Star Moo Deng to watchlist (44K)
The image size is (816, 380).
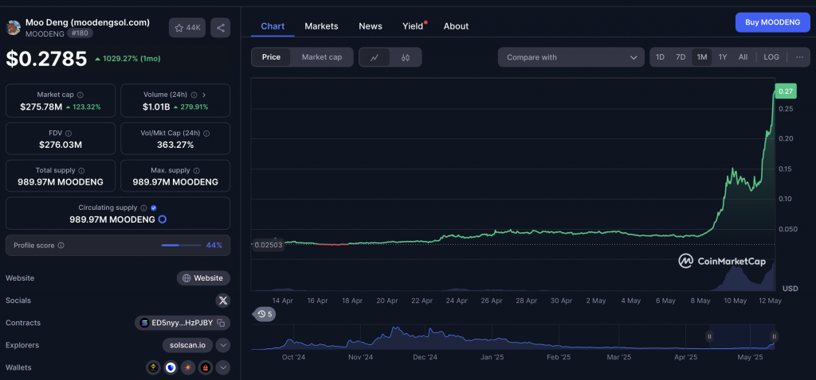coord(187,28)
